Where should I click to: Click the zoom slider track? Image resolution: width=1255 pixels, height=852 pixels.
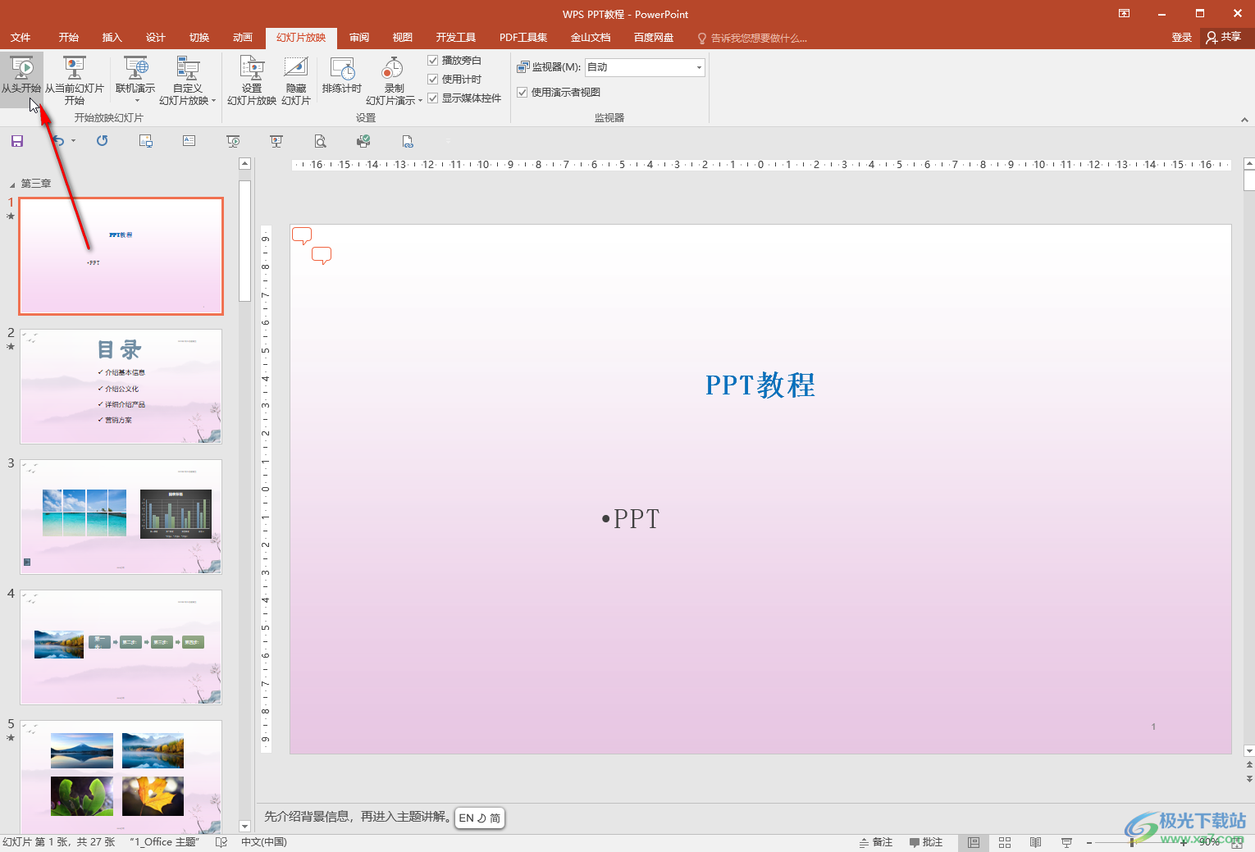pyautogui.click(x=1136, y=842)
